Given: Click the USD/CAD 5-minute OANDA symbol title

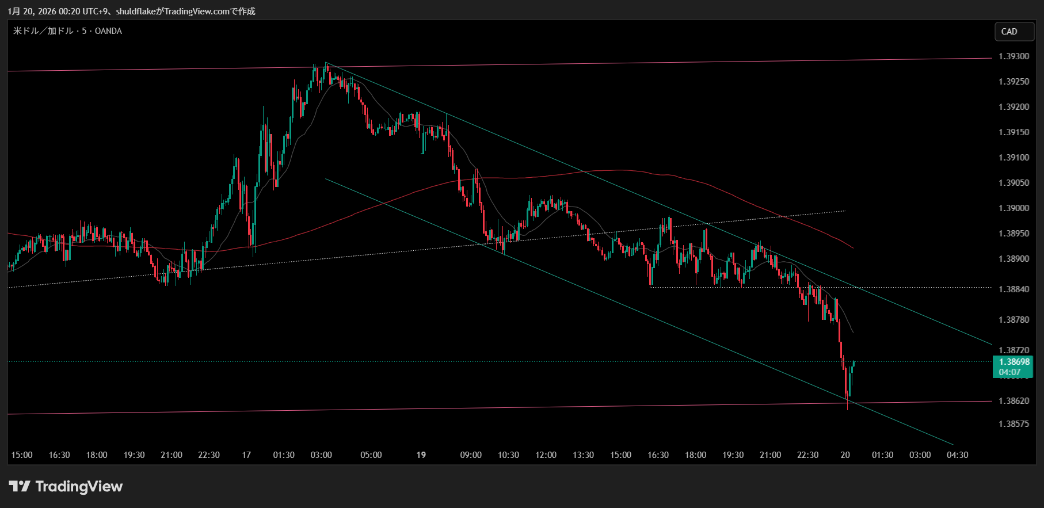Looking at the screenshot, I should point(67,31).
